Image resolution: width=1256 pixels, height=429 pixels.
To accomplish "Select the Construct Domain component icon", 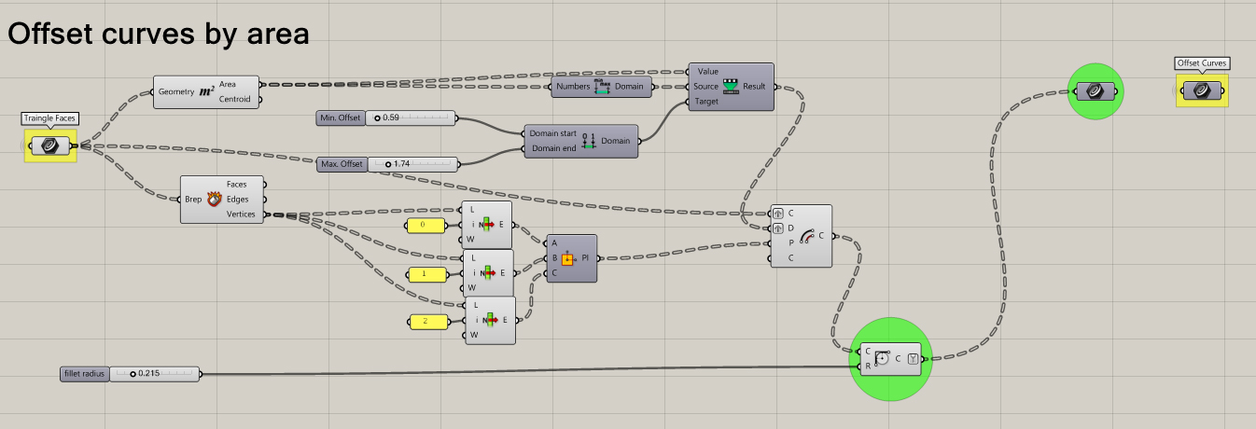I will pyautogui.click(x=588, y=141).
